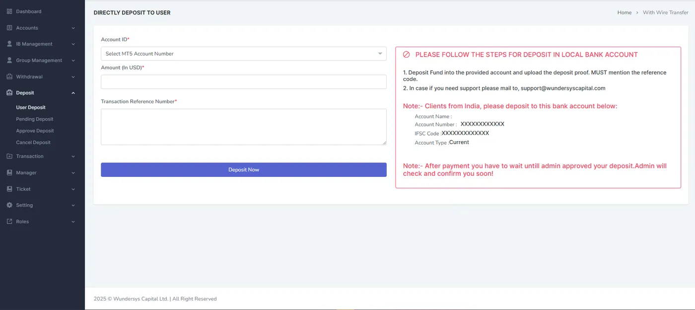
Task: Expand the Withdrawal chevron
Action: [73, 77]
